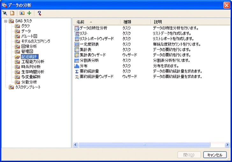Open help with the question mark icon
Image resolution: width=232 pixels, height=162 pixels.
click(39, 13)
